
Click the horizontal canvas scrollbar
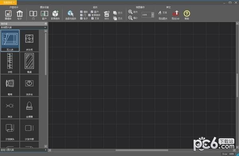142,150
